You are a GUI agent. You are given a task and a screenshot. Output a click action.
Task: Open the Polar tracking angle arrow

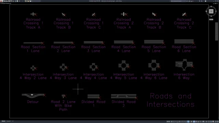click(x=181, y=122)
